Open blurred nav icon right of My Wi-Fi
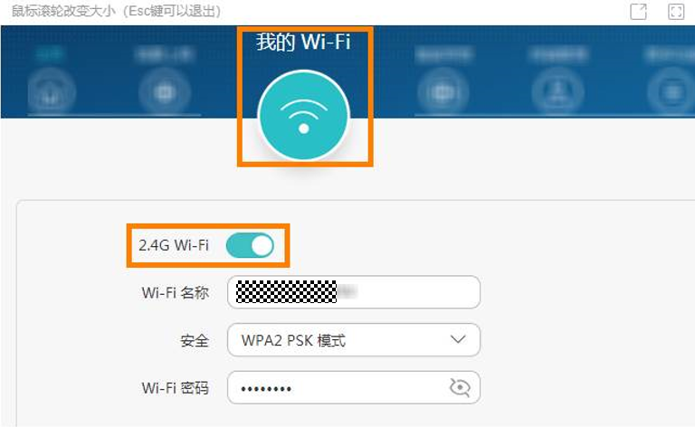The height and width of the screenshot is (427, 695). (443, 92)
